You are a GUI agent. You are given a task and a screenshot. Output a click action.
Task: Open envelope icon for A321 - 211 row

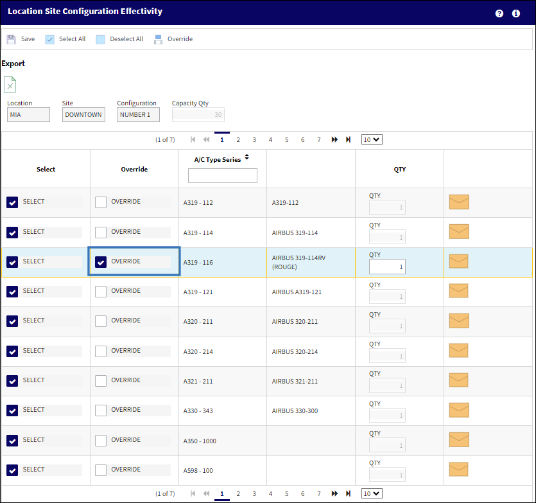458,380
